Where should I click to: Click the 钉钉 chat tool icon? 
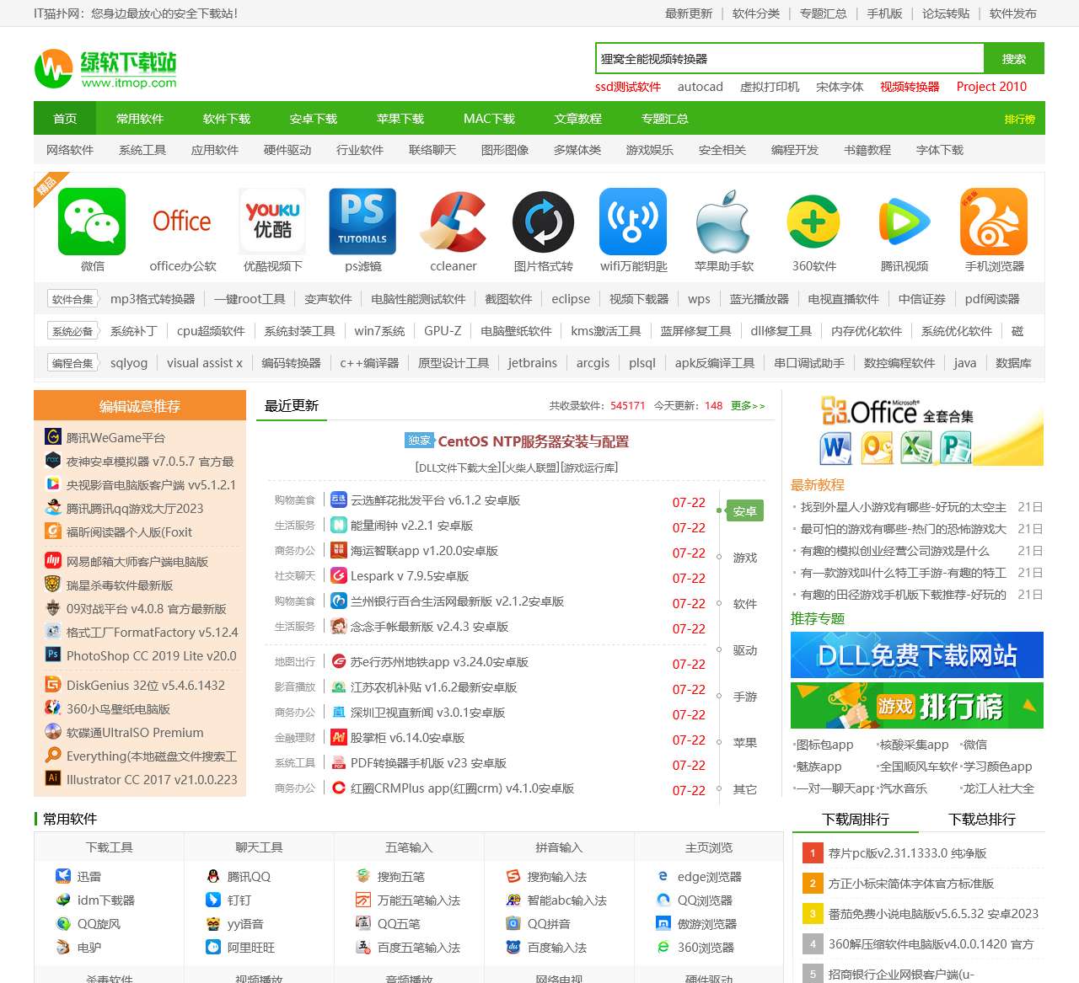[x=213, y=900]
